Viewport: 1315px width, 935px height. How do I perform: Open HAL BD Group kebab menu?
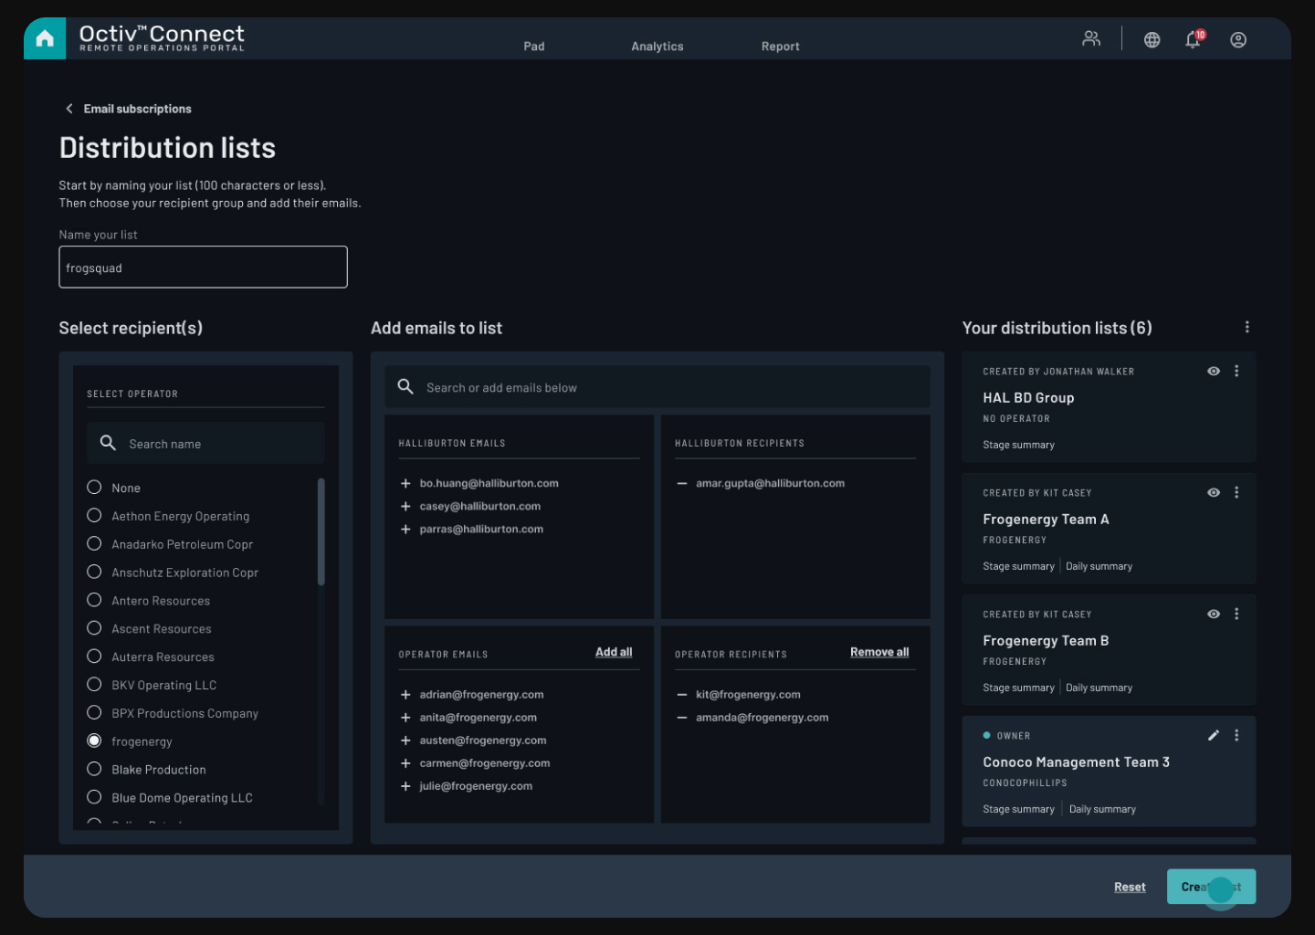(x=1236, y=371)
